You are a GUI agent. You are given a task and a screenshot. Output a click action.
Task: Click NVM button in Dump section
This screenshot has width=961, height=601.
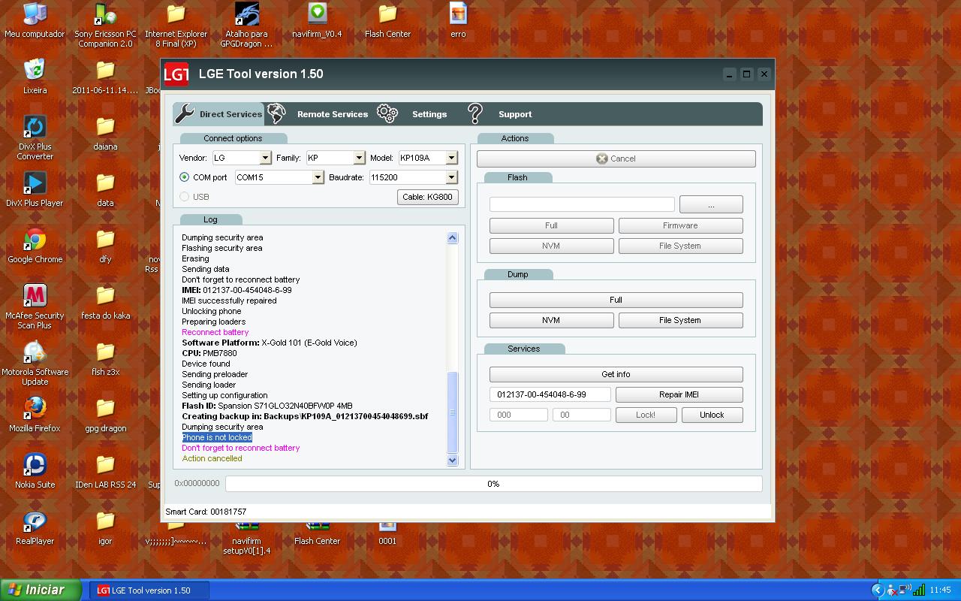pos(551,320)
